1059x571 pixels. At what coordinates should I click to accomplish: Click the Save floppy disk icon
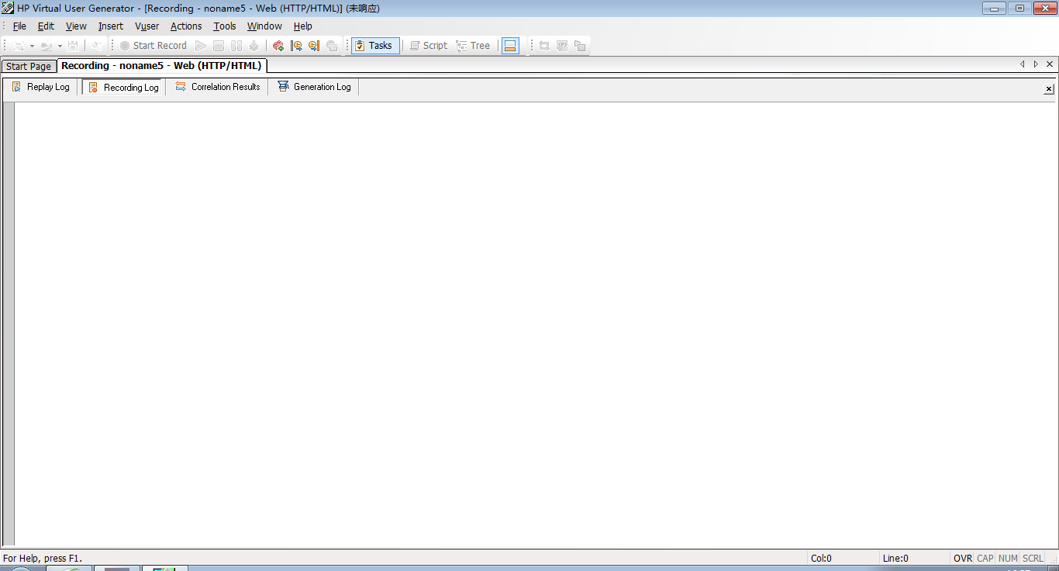tap(73, 46)
